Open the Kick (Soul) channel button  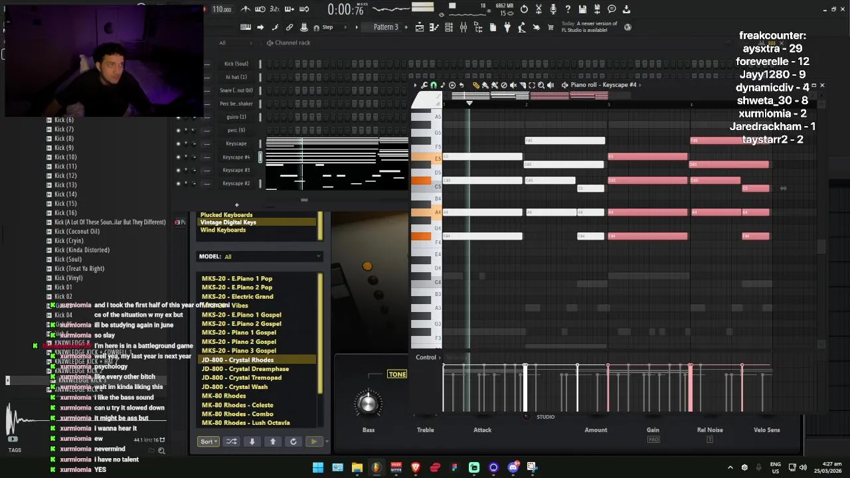236,64
